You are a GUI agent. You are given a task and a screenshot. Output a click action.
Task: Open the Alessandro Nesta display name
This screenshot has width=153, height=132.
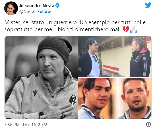[37, 6]
